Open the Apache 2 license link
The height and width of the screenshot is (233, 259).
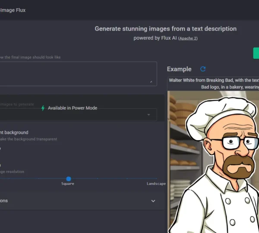188,38
